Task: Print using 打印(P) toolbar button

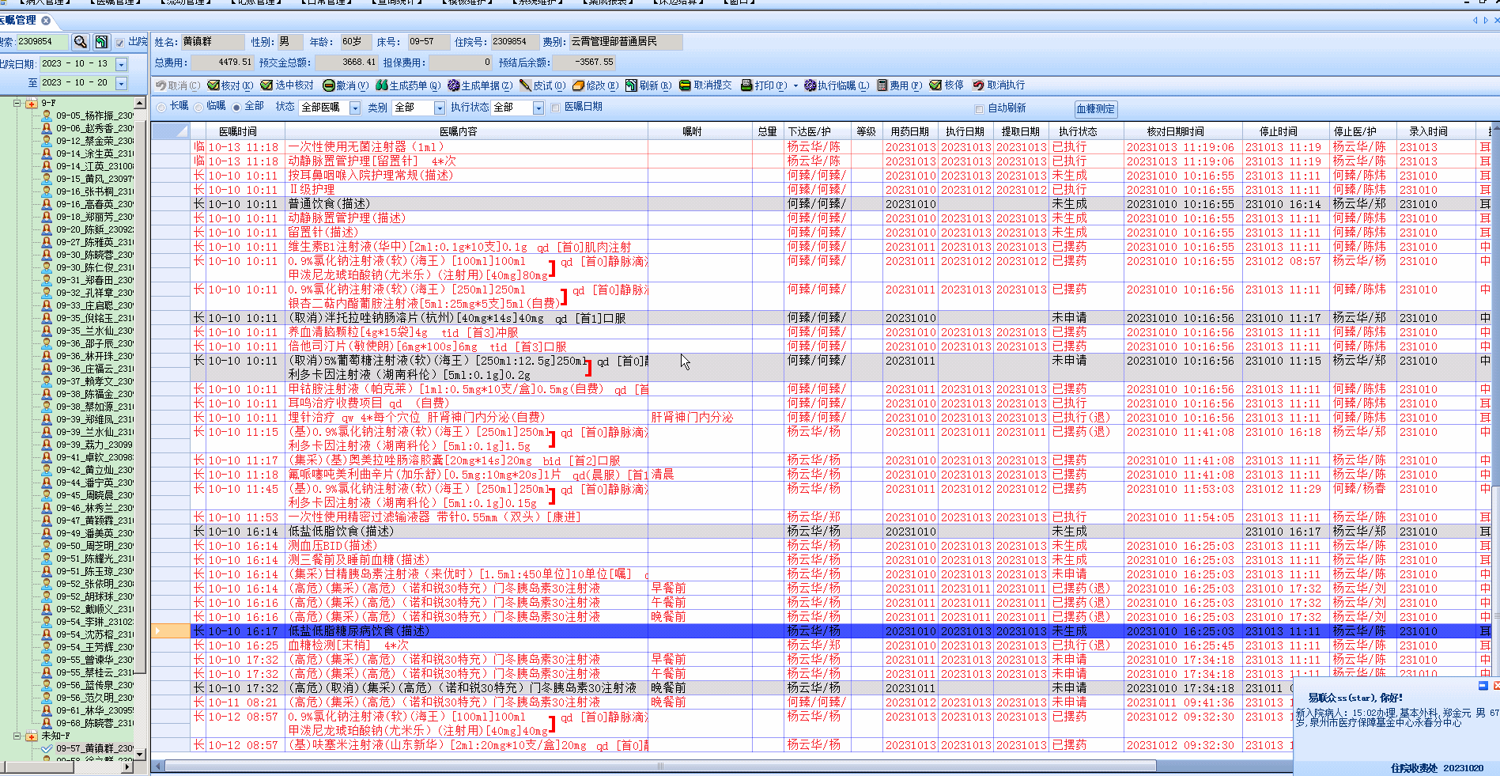Action: [x=763, y=85]
